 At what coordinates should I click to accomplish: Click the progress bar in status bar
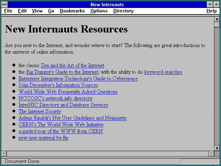click(x=200, y=162)
